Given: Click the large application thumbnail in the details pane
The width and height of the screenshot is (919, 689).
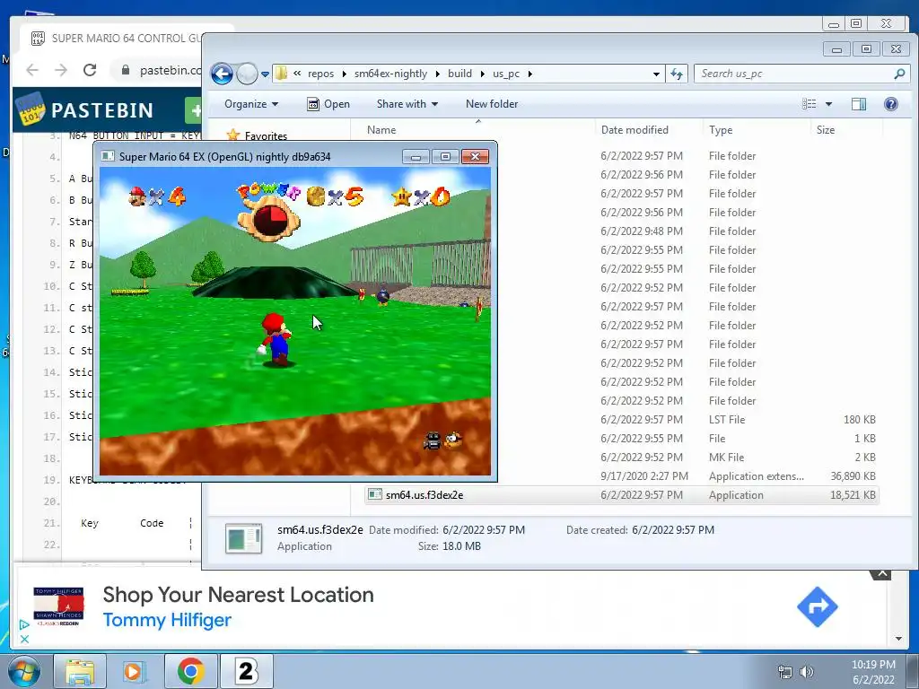Looking at the screenshot, I should tap(244, 538).
